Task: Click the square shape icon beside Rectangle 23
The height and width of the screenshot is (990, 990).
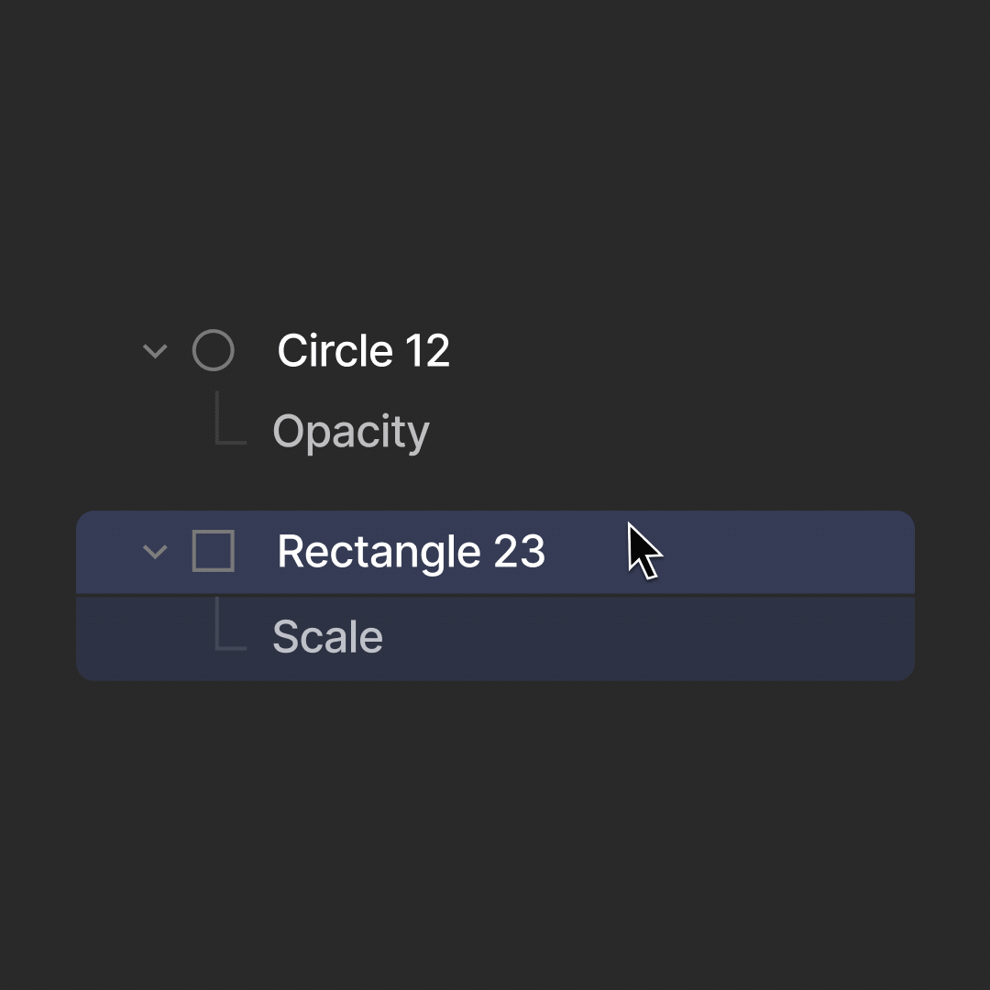Action: click(x=214, y=551)
